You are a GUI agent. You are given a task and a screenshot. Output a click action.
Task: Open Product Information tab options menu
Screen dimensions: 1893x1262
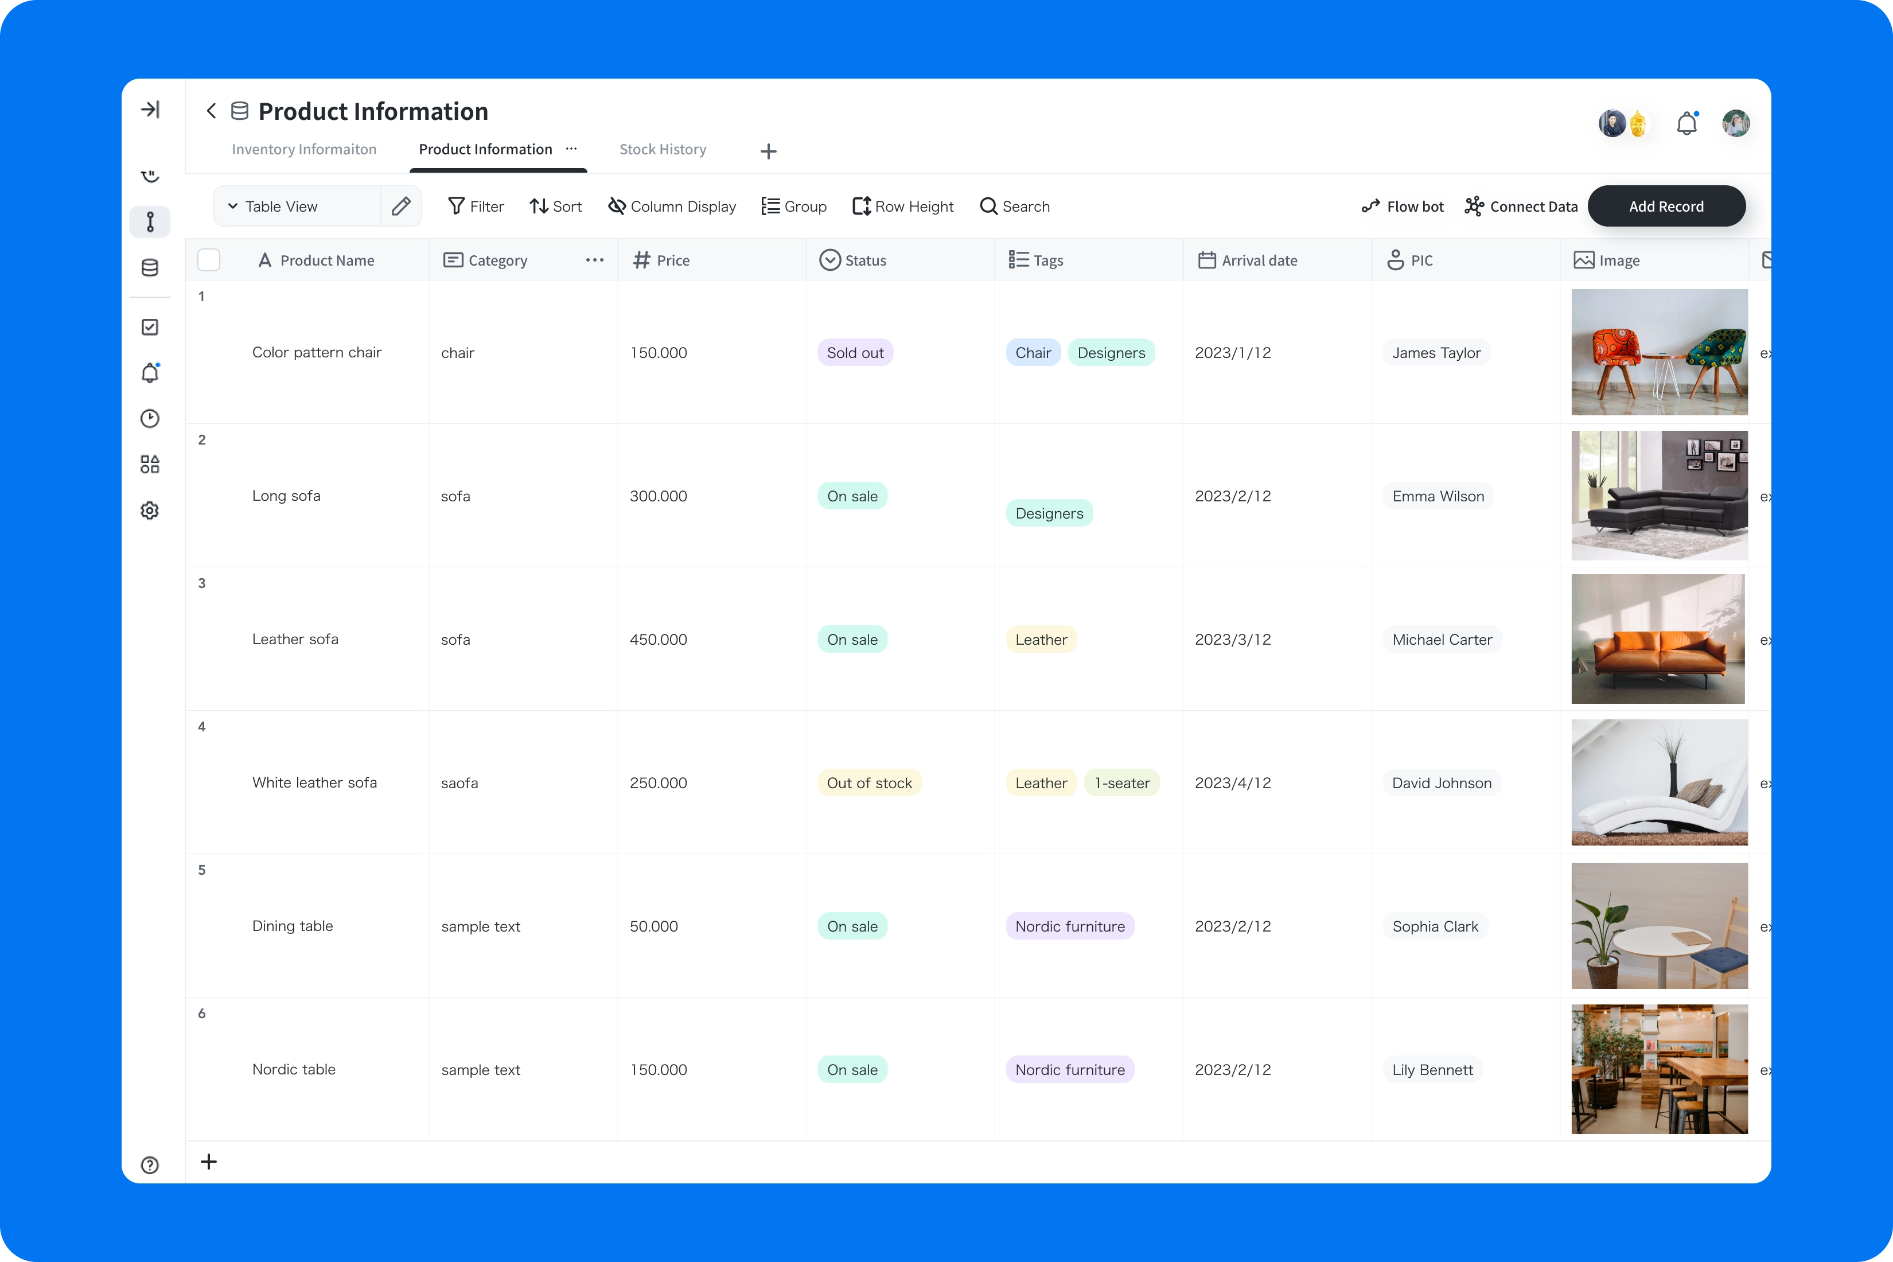click(x=571, y=149)
